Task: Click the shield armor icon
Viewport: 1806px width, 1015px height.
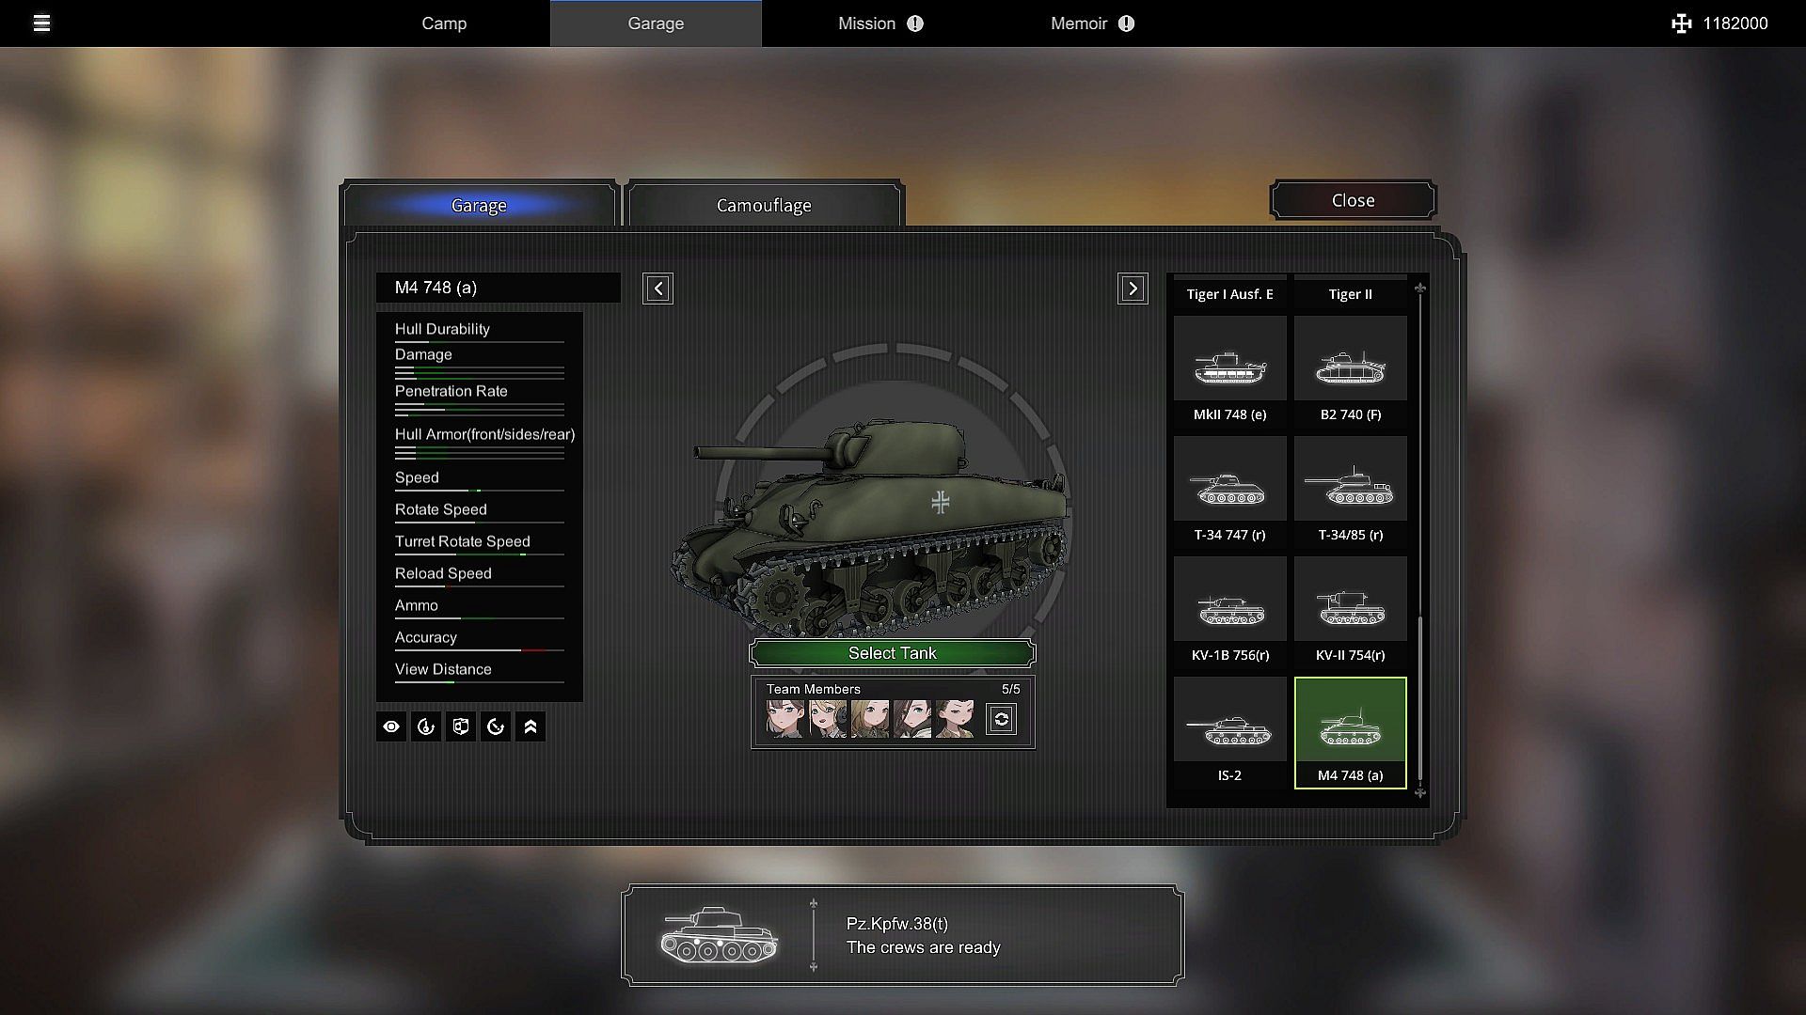Action: (x=461, y=726)
